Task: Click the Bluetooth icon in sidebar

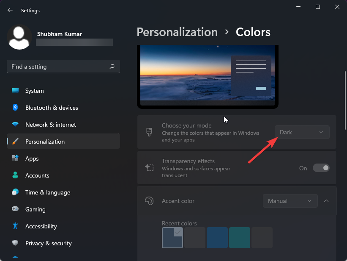Action: [x=15, y=108]
